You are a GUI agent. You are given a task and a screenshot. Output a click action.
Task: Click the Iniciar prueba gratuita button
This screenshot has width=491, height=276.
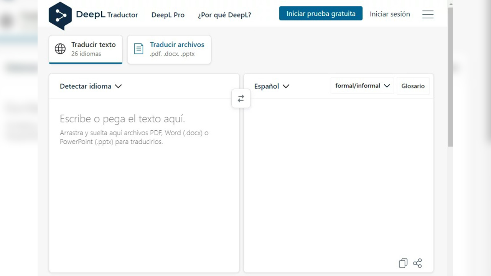321,14
